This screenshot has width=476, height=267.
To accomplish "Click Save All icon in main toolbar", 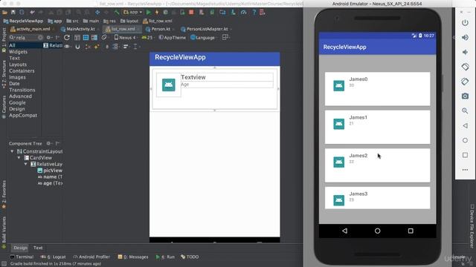I will click(13, 13).
